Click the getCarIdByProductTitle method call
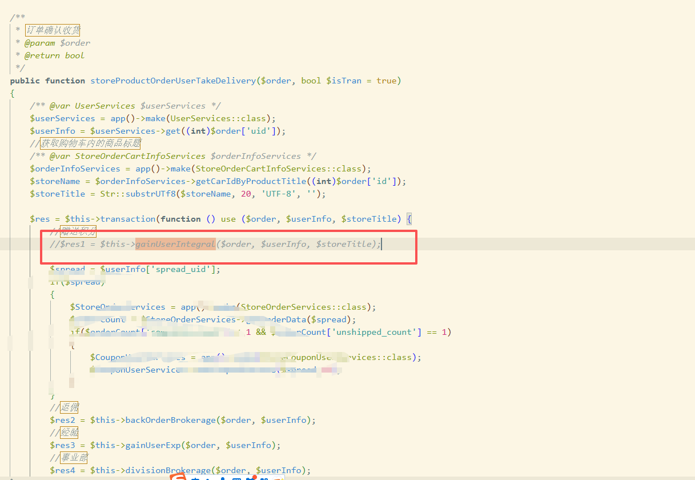The height and width of the screenshot is (480, 695). coord(251,181)
